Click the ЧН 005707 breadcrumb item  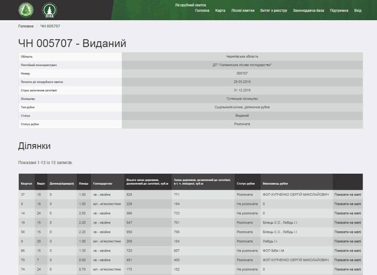click(50, 26)
